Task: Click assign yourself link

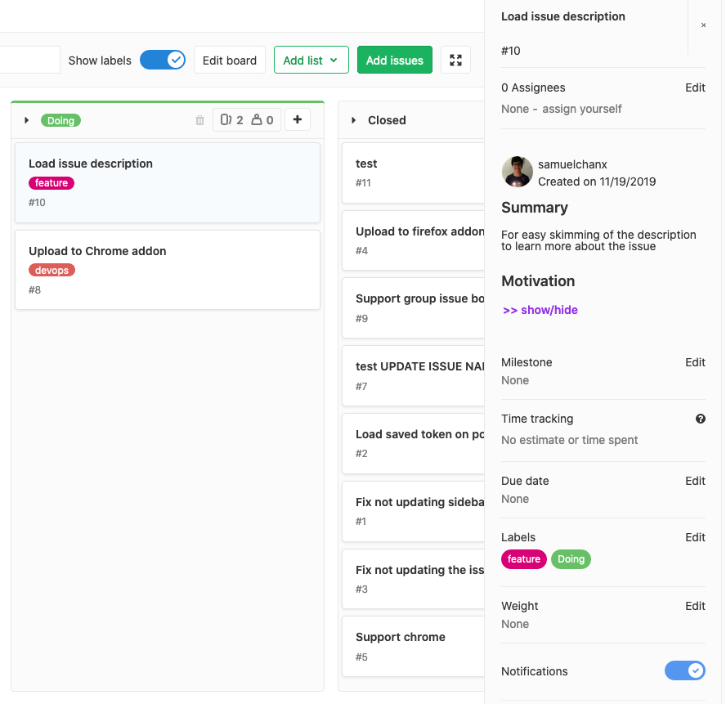Action: pos(581,109)
